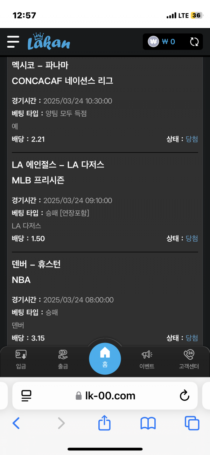Open the Safari share sheet
Screen dimensions: 210x455
tap(104, 423)
